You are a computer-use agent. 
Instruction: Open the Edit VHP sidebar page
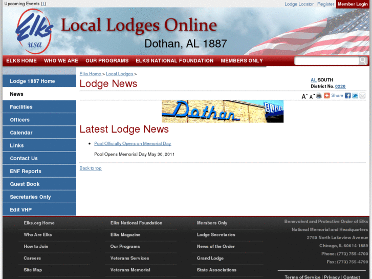(39, 209)
